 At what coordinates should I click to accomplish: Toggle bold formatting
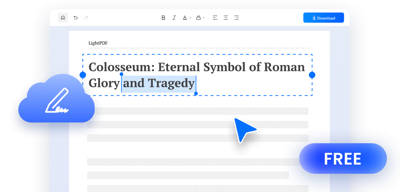(x=163, y=18)
